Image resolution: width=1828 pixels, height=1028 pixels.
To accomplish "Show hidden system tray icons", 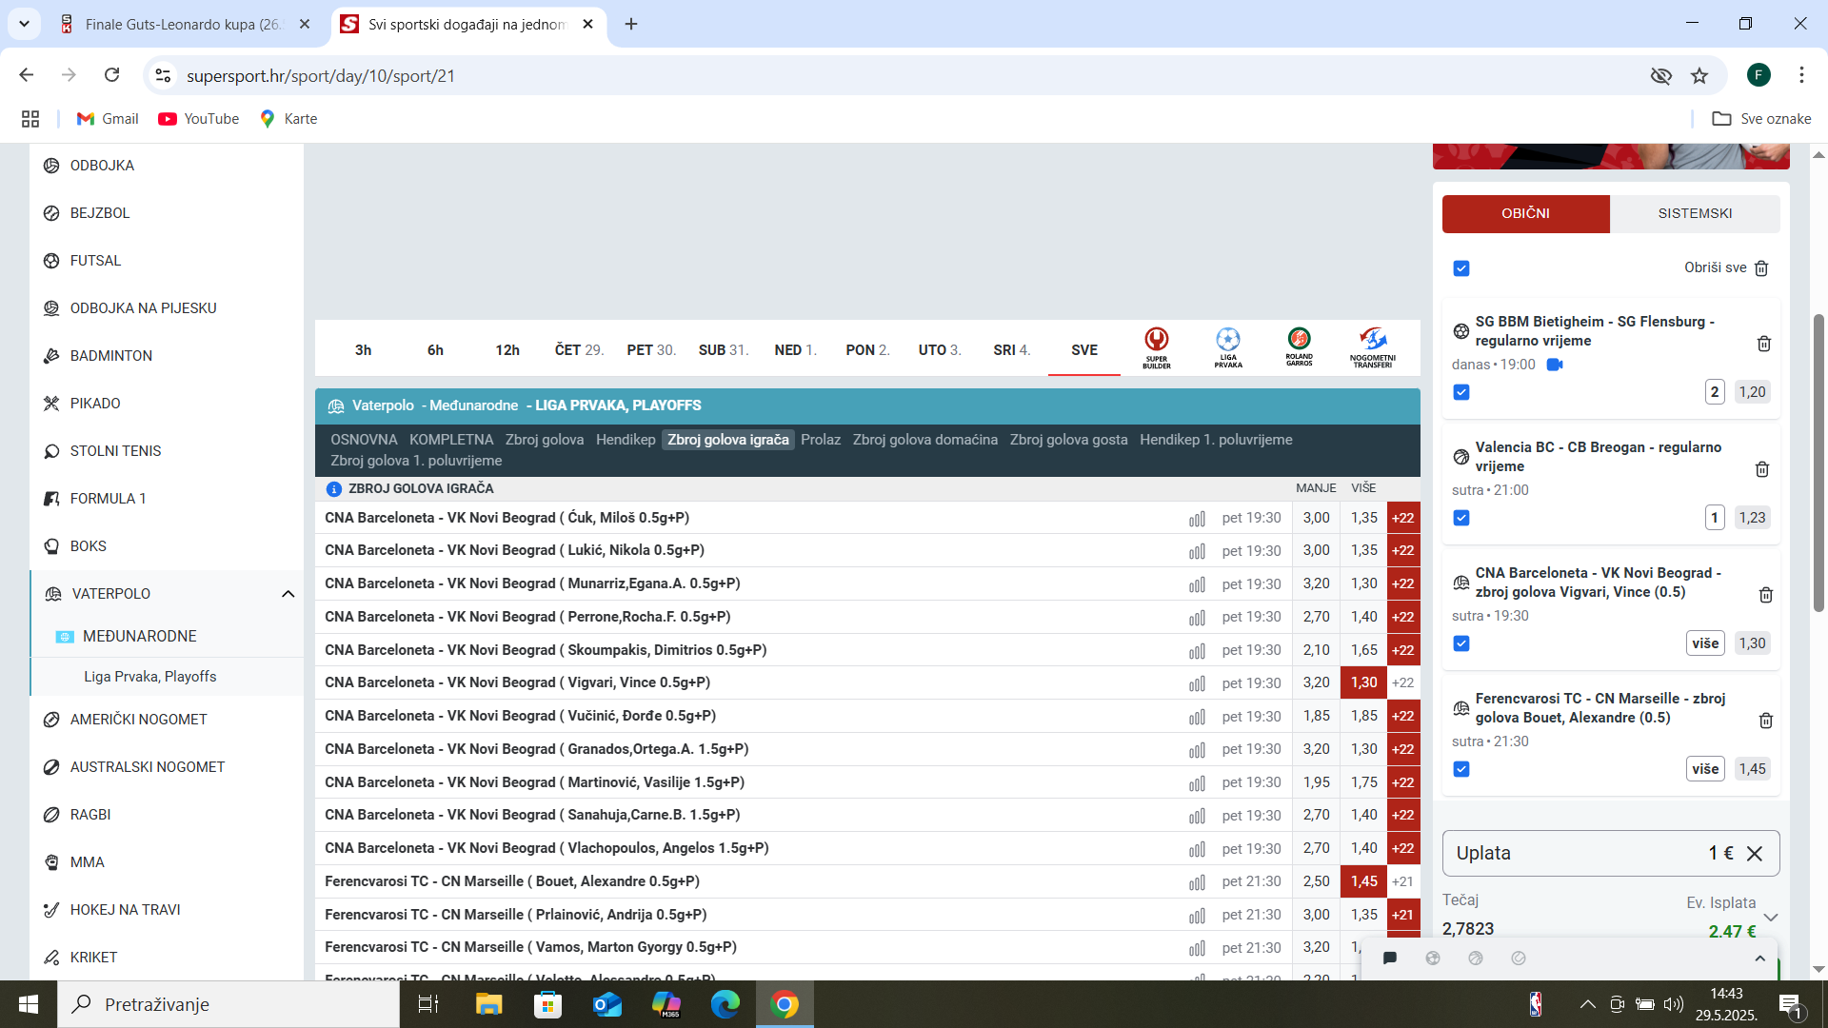I will pos(1587,1004).
